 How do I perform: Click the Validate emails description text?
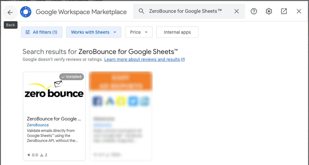52,136
